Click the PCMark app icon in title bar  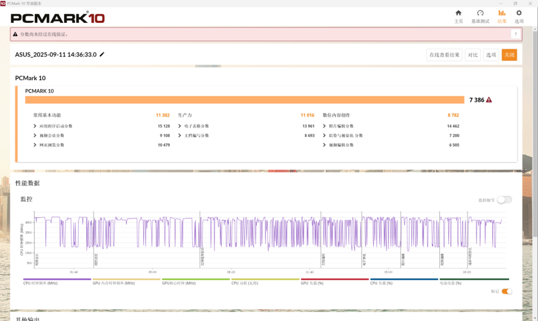pos(3,3)
